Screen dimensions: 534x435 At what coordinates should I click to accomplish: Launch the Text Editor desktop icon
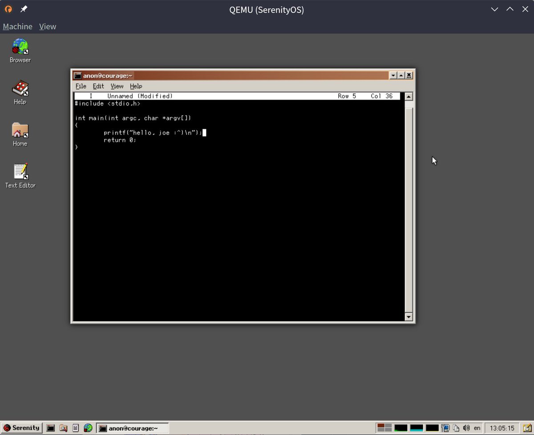[x=20, y=176]
